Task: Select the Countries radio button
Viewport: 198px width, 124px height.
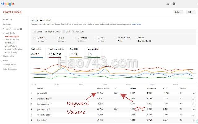Action: coord(75,38)
